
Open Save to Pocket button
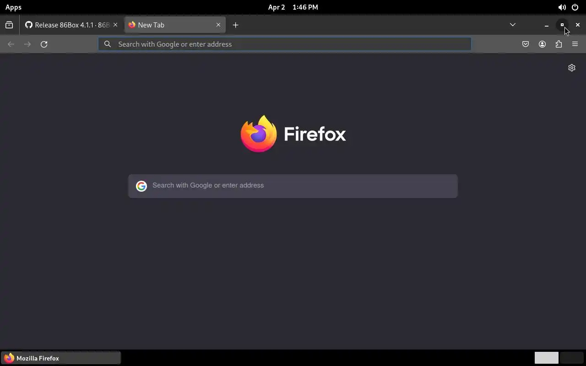[526, 44]
